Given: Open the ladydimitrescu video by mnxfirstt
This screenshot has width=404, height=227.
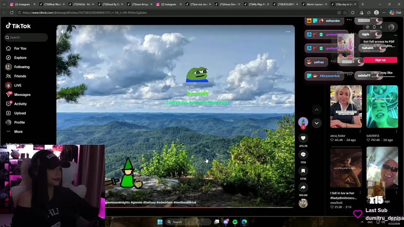Looking at the screenshot, I should pyautogui.click(x=346, y=168).
